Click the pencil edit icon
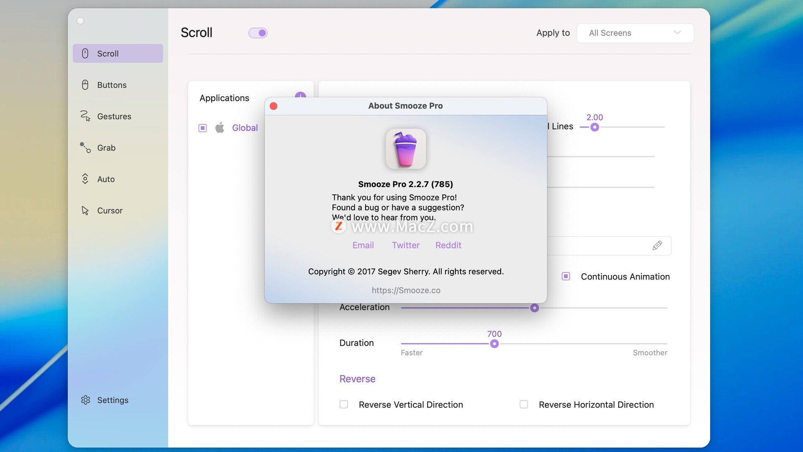The height and width of the screenshot is (452, 803). [x=657, y=245]
